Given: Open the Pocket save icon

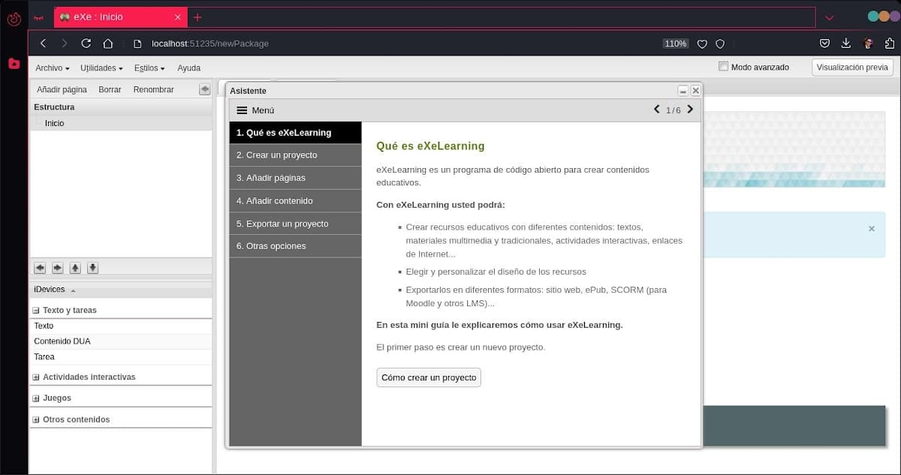Looking at the screenshot, I should point(824,44).
